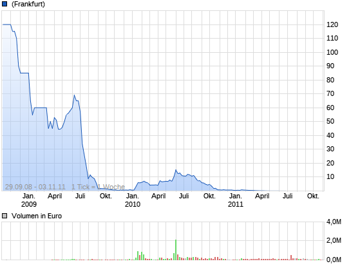Image resolution: width=351 pixels, height=266 pixels.
Task: Click the price axis value 110
Action: click(332, 38)
